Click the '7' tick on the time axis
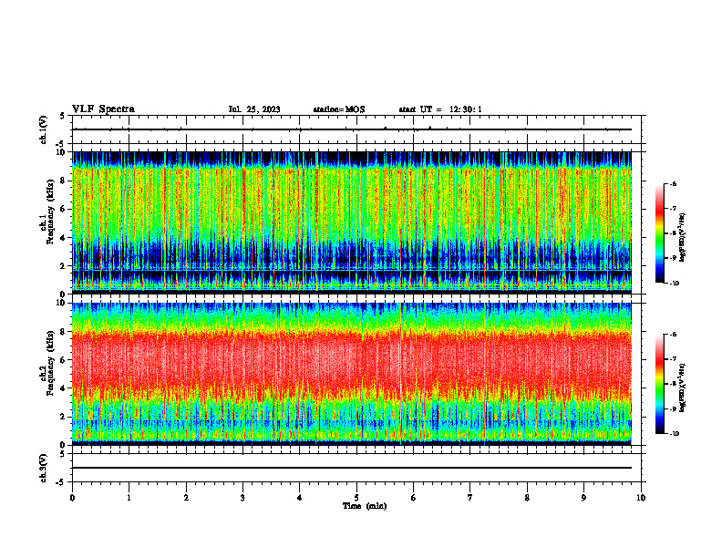The height and width of the screenshot is (558, 722). tap(470, 498)
